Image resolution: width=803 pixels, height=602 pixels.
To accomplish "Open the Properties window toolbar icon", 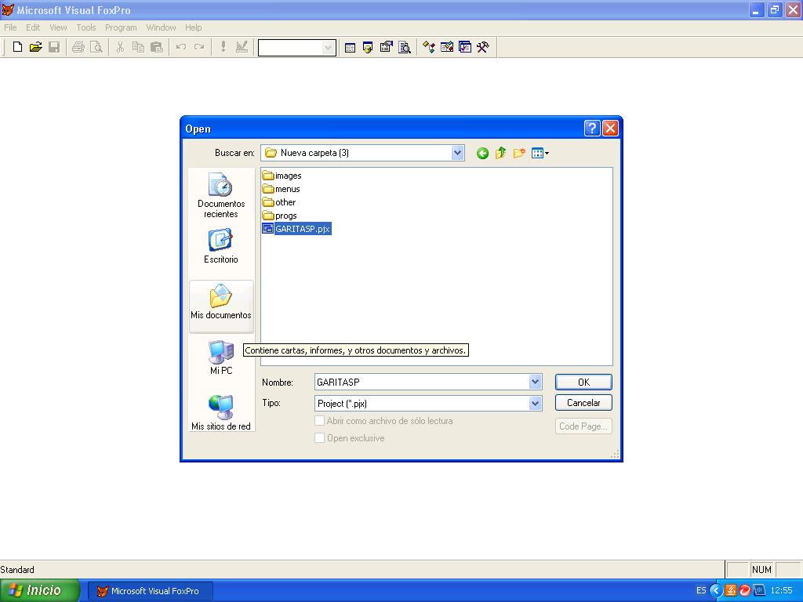I will 386,48.
